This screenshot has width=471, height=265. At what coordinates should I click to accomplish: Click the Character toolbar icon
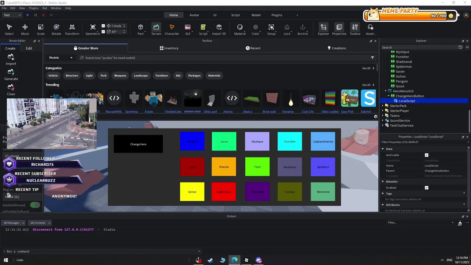(x=172, y=29)
